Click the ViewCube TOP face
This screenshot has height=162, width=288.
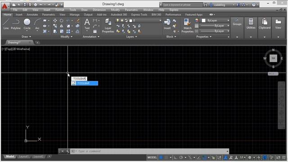(273, 58)
